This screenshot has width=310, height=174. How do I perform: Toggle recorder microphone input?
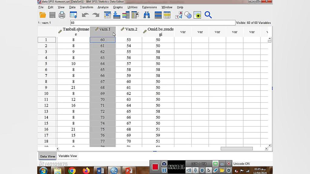(x=195, y=170)
